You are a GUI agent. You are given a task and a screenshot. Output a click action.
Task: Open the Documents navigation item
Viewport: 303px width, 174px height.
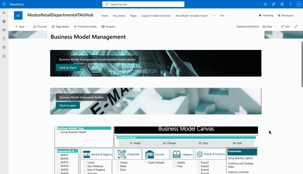tap(119, 16)
